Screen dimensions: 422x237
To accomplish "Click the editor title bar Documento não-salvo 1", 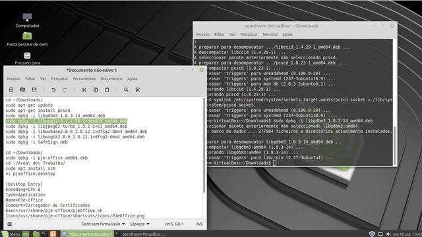I will 92,70.
